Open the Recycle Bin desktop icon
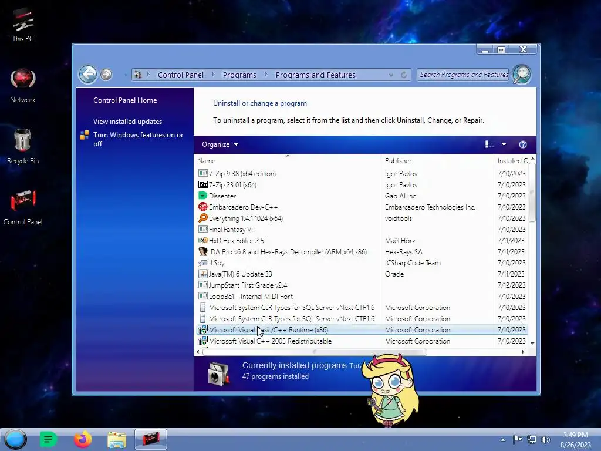The width and height of the screenshot is (601, 451). coord(23,147)
